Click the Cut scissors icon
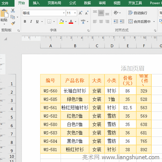This screenshot has height=162, width=162. coord(13,11)
